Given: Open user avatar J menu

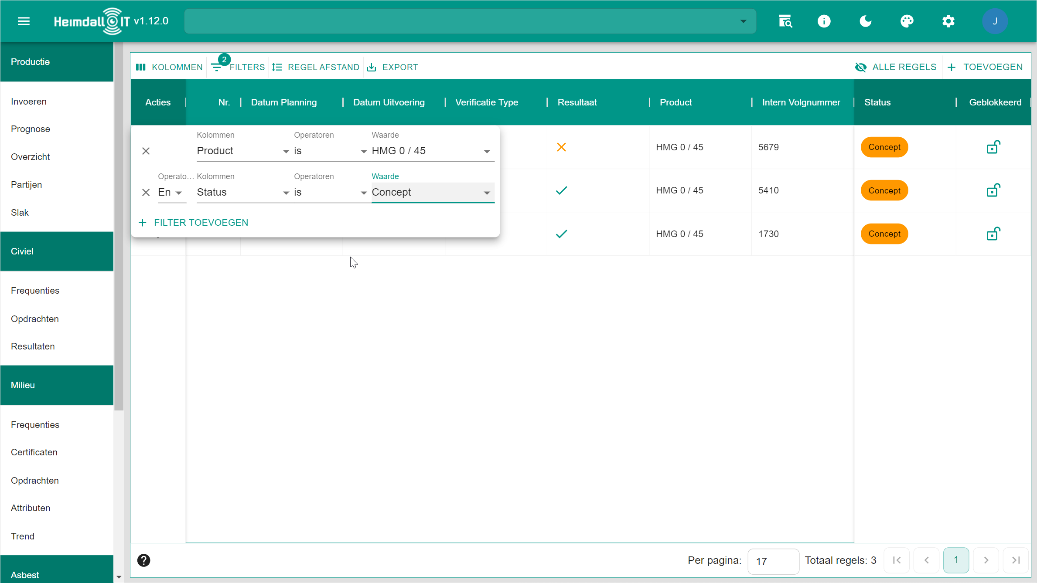Looking at the screenshot, I should [995, 21].
